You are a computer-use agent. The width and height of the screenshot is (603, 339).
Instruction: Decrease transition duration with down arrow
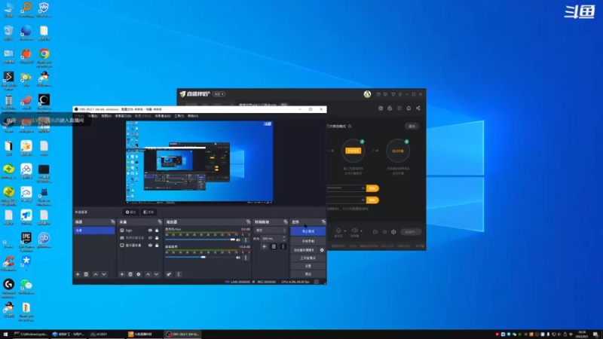pyautogui.click(x=284, y=240)
